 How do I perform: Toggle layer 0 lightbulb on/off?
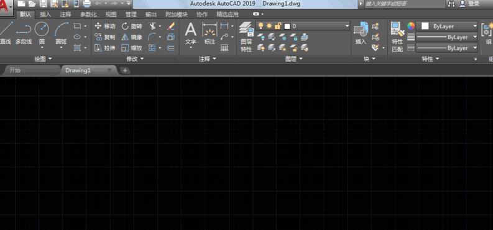coord(260,25)
